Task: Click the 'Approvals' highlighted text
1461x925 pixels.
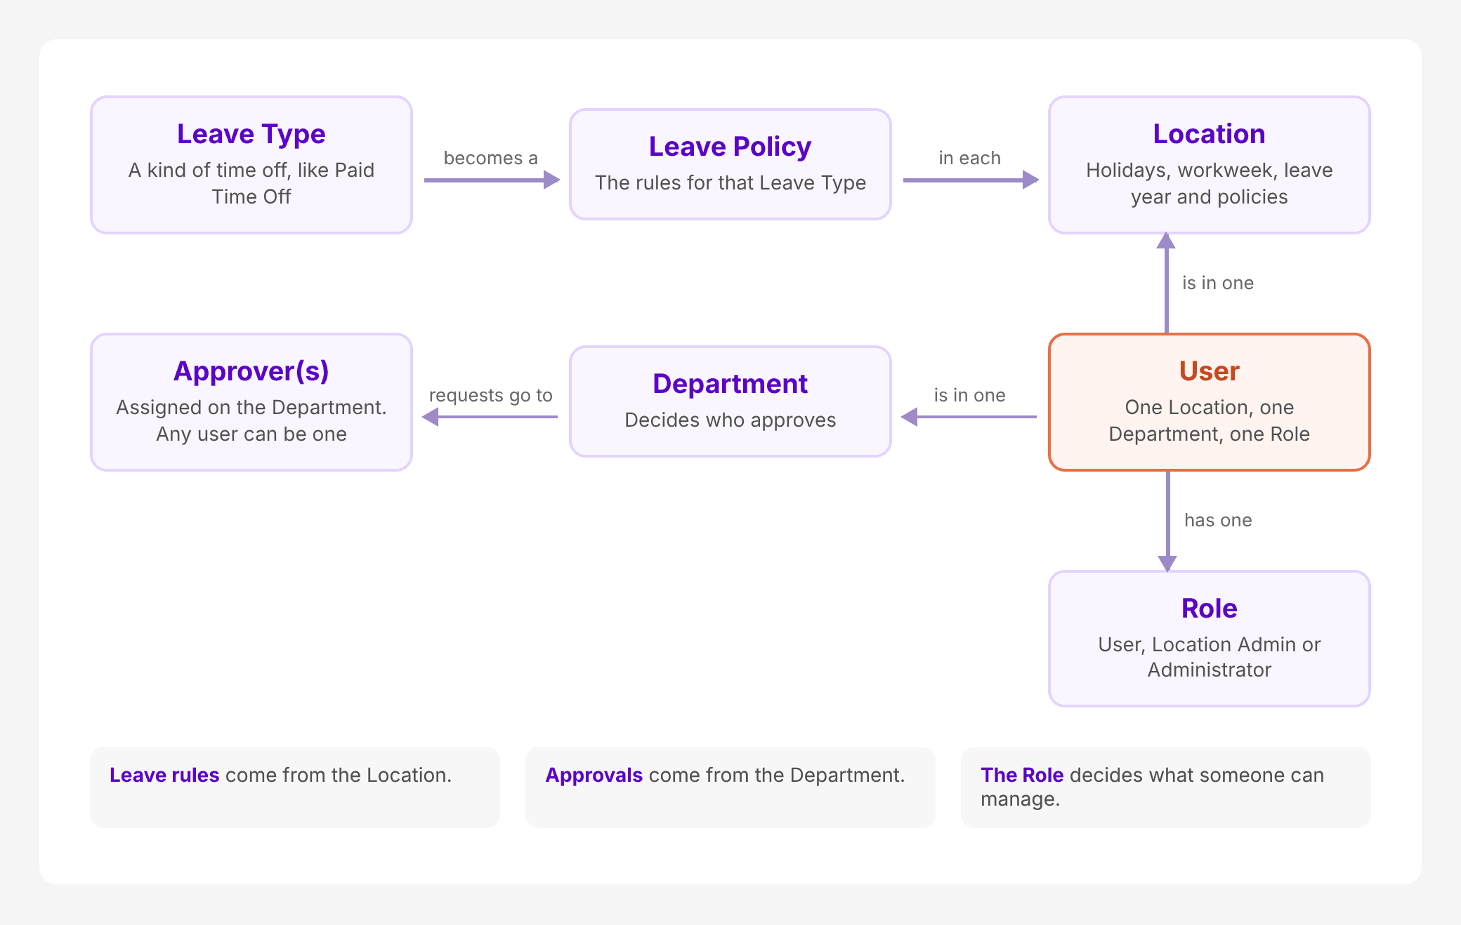Action: coord(594,775)
